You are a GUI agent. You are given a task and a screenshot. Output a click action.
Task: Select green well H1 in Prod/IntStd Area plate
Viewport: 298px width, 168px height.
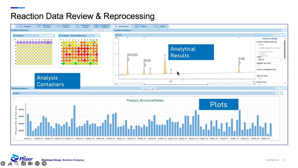point(64,63)
